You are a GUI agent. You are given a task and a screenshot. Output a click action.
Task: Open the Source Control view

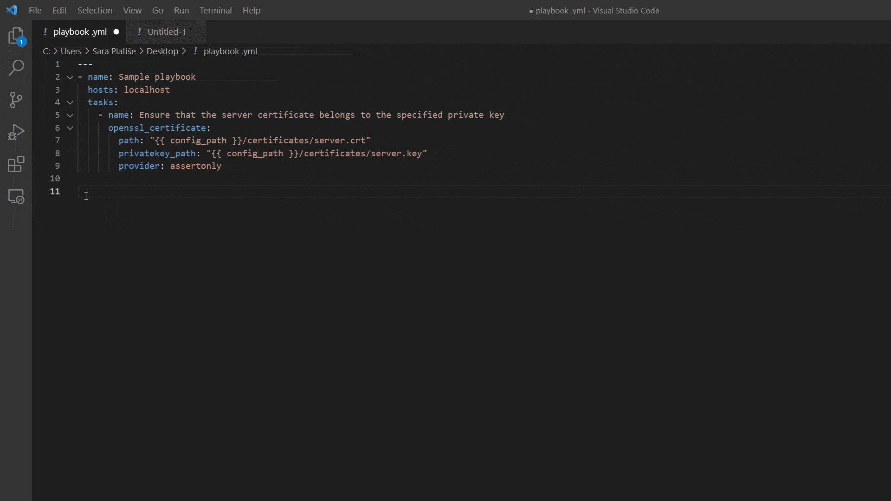[16, 100]
